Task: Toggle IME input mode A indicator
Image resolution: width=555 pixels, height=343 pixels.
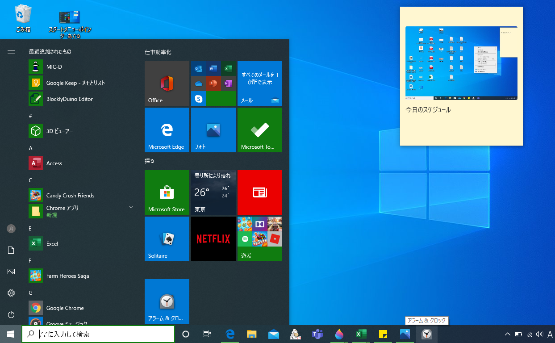Action: click(550, 334)
